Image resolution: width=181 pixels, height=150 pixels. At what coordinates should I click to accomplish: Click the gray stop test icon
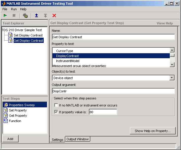coord(14,15)
